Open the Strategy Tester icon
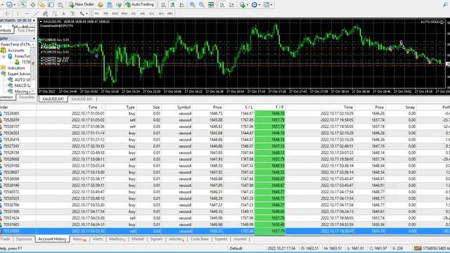 tap(60, 5)
